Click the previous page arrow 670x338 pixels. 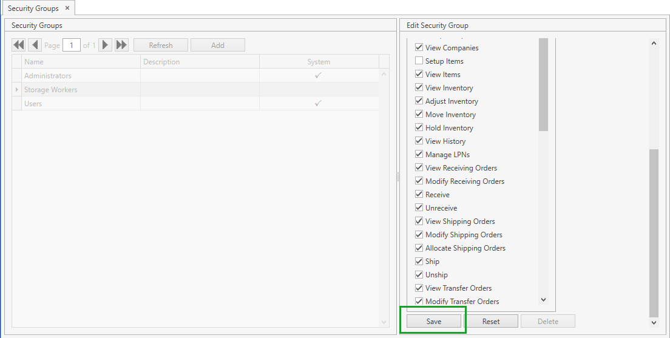click(35, 46)
